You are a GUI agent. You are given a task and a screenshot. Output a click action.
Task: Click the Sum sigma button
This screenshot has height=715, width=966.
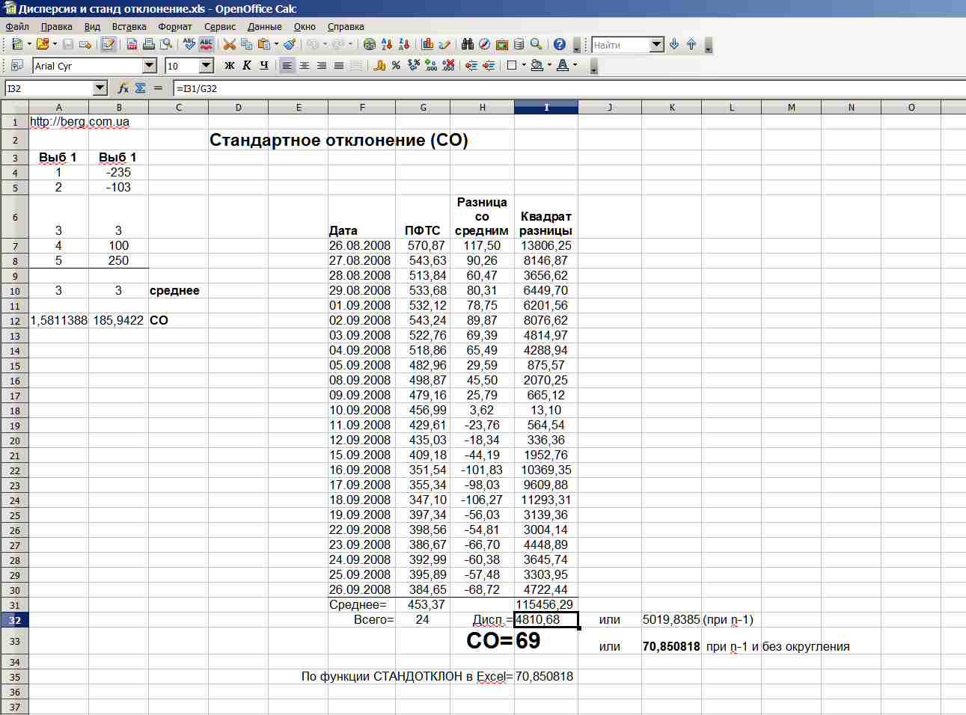pyautogui.click(x=141, y=88)
